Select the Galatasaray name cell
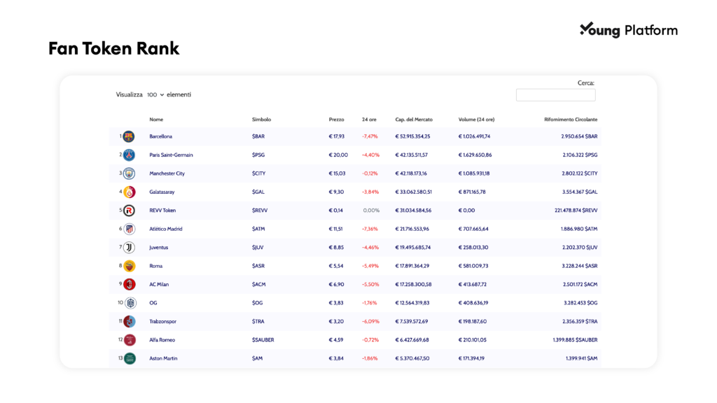The height and width of the screenshot is (403, 717). pos(162,192)
